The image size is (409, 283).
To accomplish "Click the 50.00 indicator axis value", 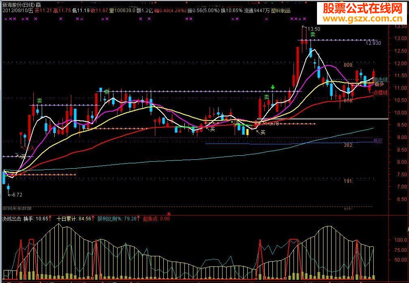I will pyautogui.click(x=400, y=260).
